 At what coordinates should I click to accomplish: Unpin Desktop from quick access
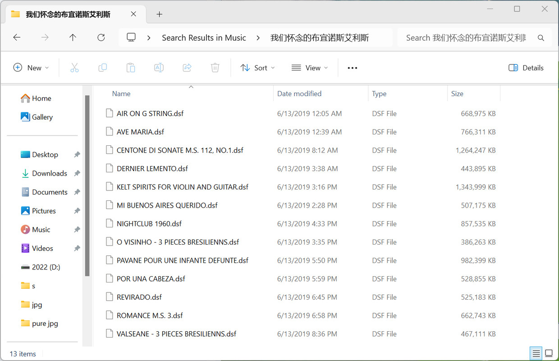point(77,154)
